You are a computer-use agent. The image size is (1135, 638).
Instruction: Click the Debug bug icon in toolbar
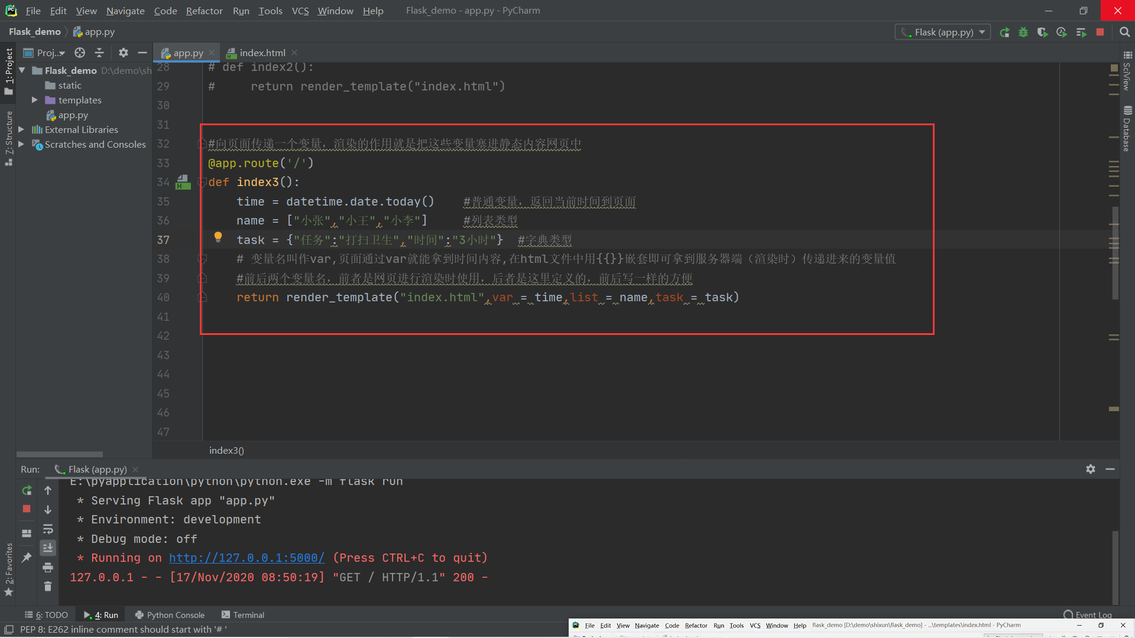[1023, 32]
